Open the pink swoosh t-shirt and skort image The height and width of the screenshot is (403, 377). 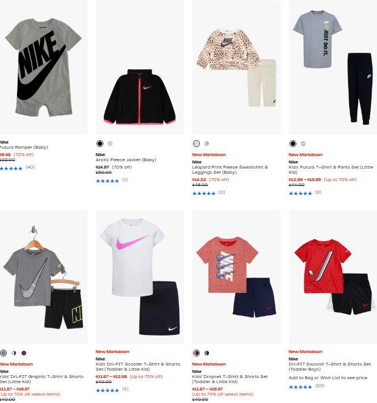pos(140,277)
